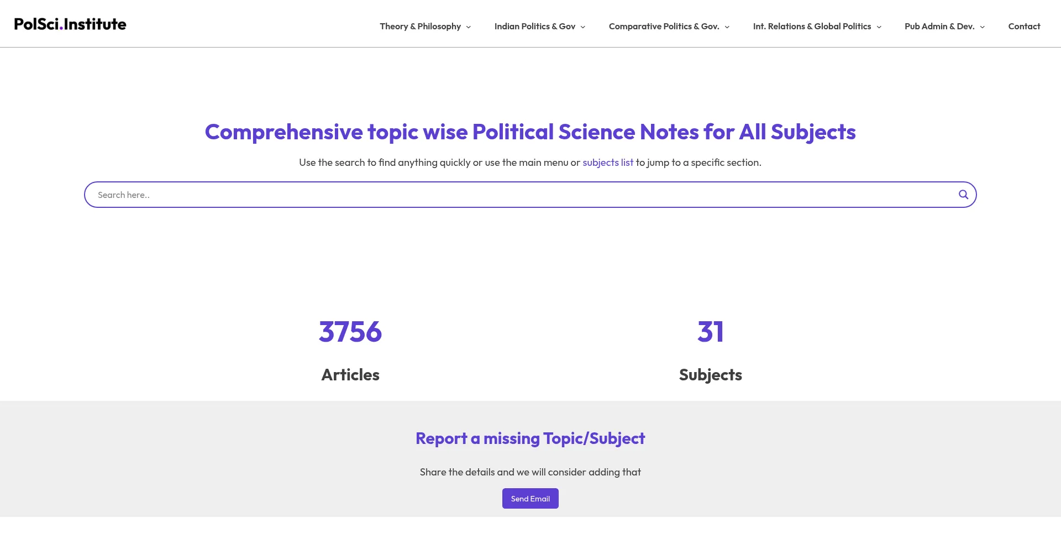
Task: Open Int. Relations & Global Politics menu
Action: coord(812,27)
